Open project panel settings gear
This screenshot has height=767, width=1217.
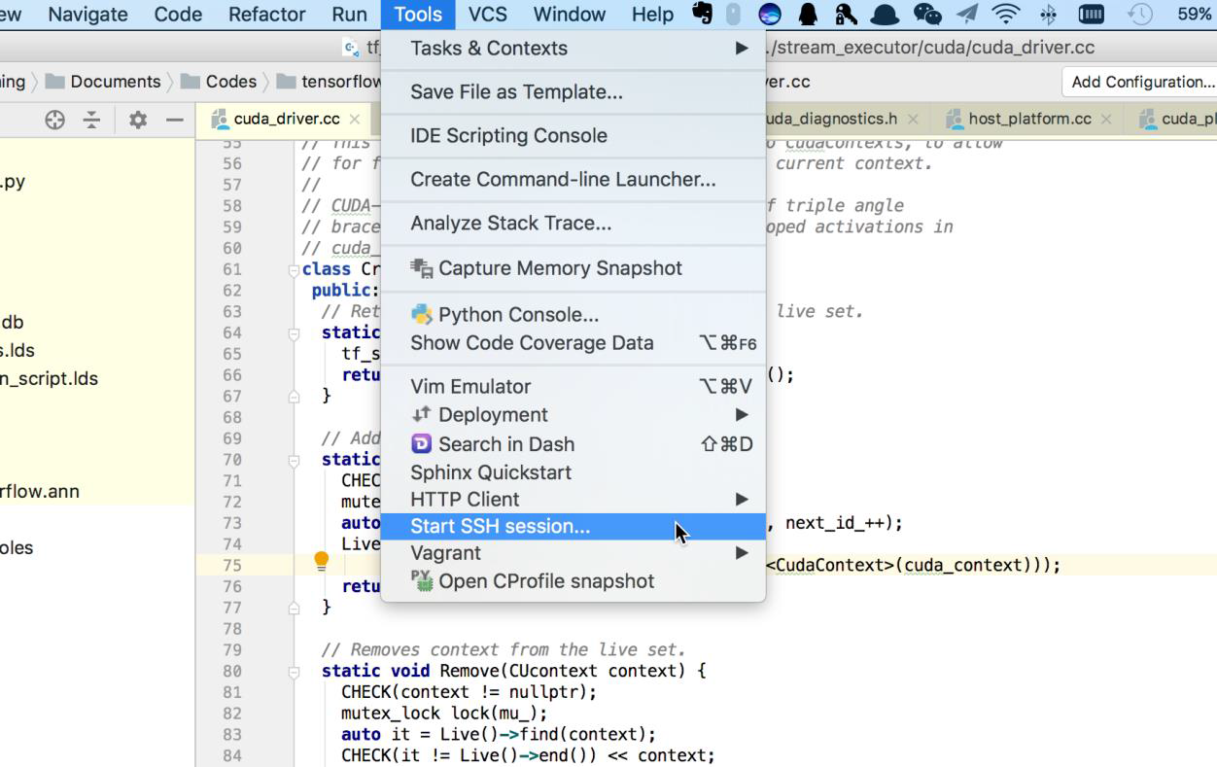tap(138, 120)
